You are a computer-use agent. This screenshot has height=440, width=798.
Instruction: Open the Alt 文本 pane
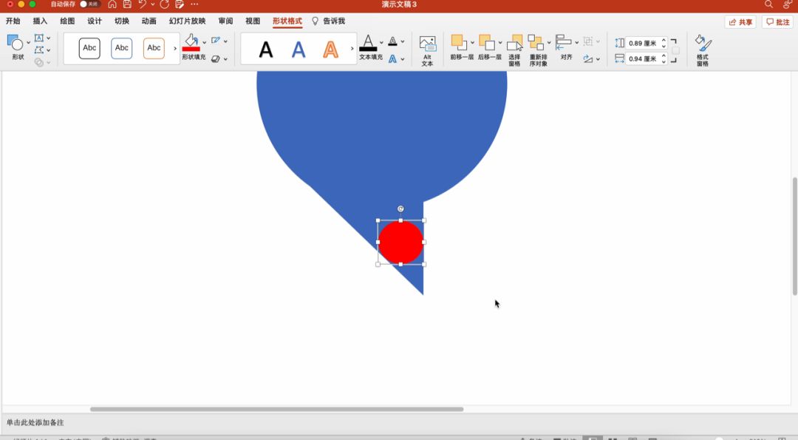pyautogui.click(x=428, y=50)
